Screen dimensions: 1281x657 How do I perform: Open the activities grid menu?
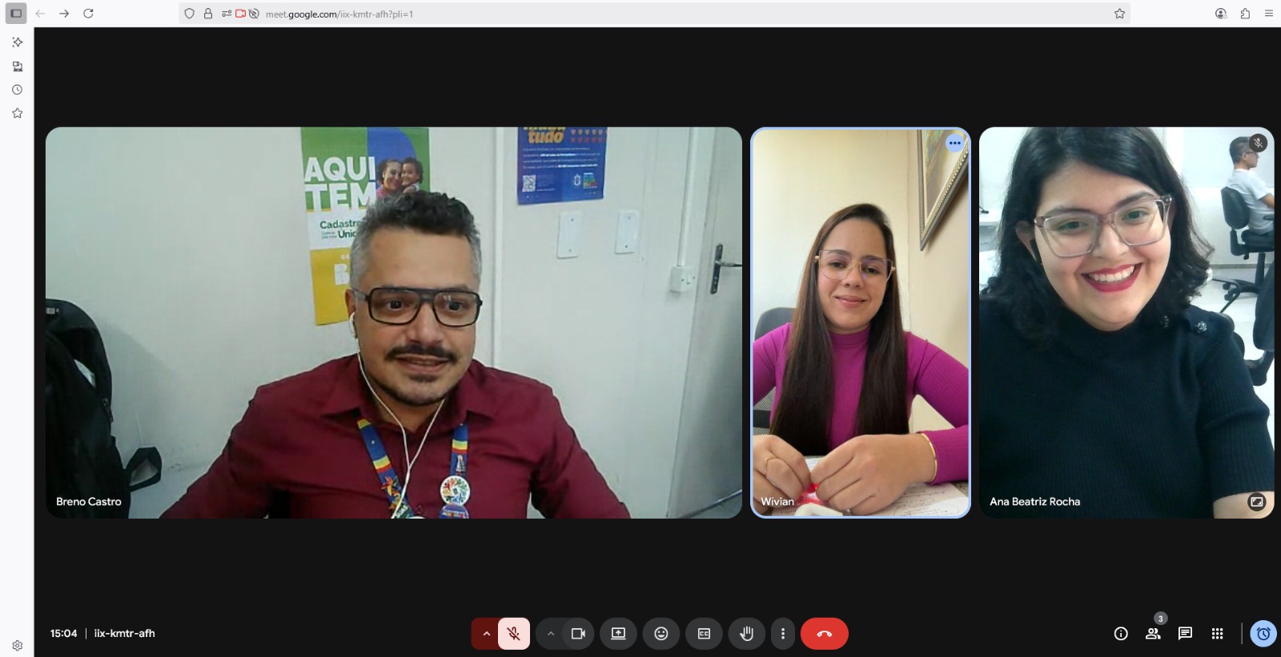coord(1217,634)
